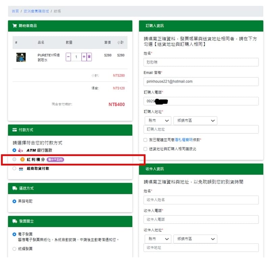
Task: Click the convenience store pickup icon
Action: coord(21,169)
